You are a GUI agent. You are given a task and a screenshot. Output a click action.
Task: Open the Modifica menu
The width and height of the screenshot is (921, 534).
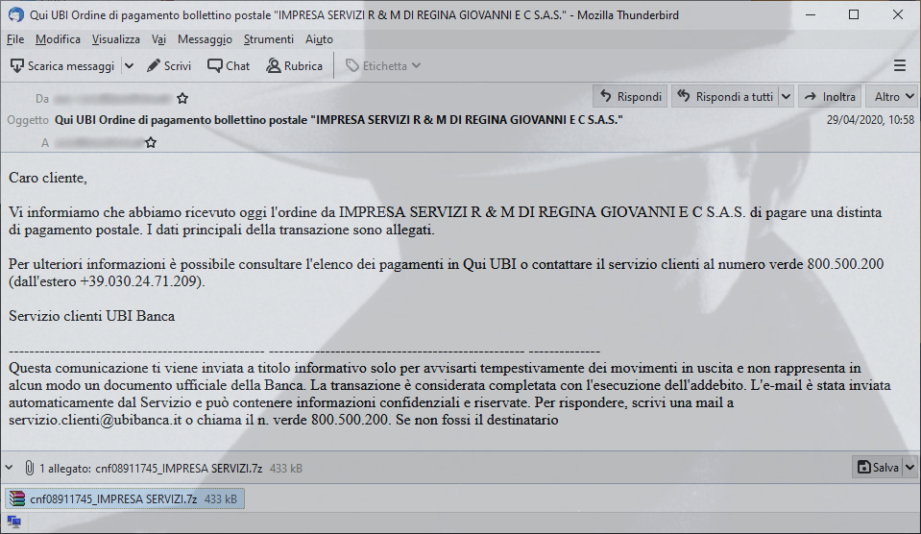58,39
